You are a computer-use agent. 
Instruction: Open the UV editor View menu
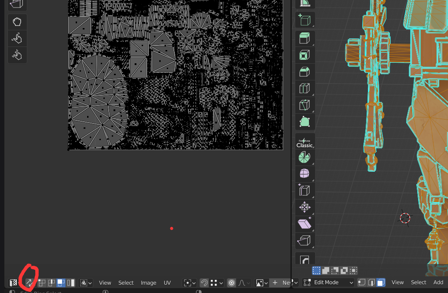coord(105,283)
